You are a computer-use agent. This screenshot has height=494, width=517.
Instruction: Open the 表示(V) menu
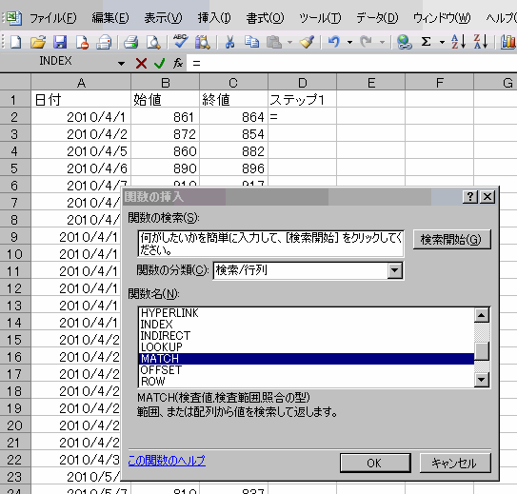pos(163,18)
